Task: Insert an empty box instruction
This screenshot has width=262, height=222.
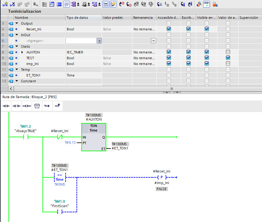Action: tap(37, 106)
